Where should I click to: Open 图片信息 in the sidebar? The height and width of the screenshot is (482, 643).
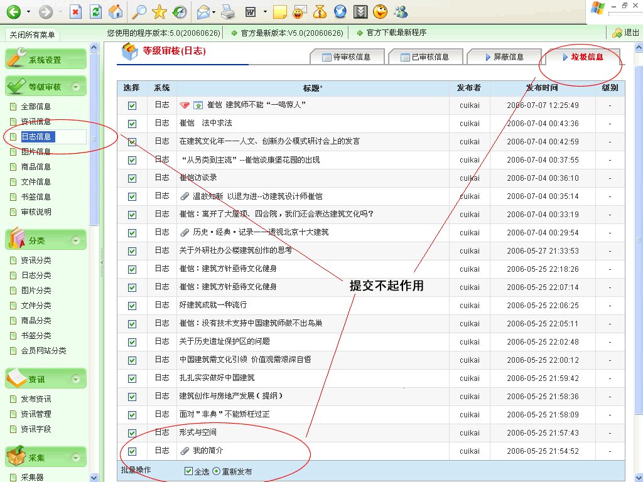coord(36,152)
